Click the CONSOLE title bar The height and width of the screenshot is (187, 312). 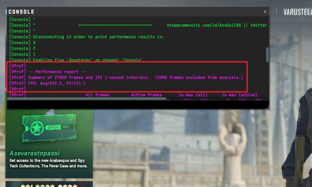pos(135,12)
